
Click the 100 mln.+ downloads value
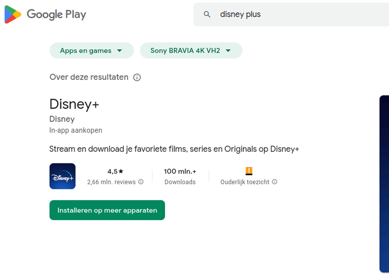tap(180, 171)
